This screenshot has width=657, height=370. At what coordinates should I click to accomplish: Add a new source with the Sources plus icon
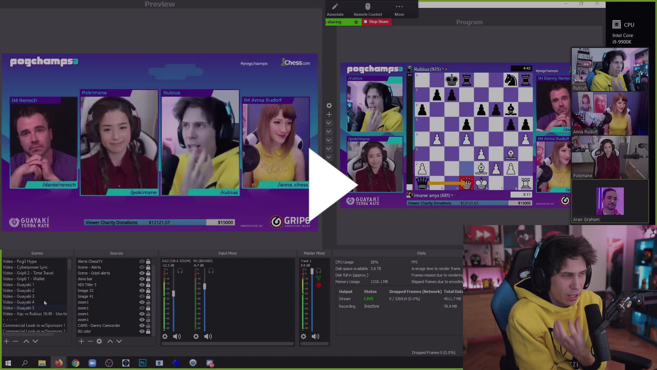[81, 341]
